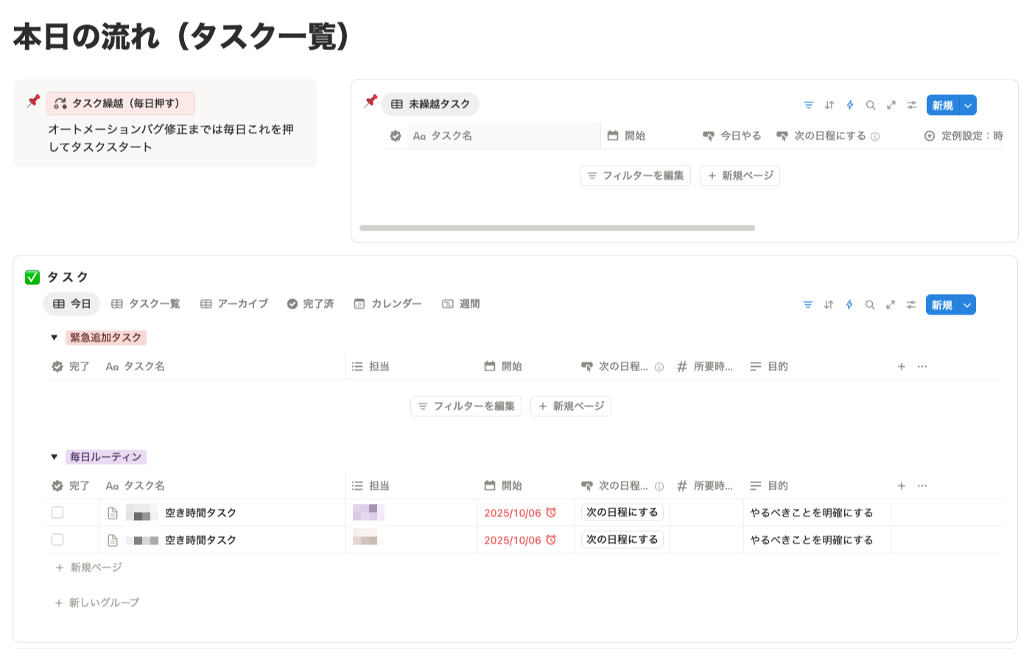This screenshot has height=649, width=1032.
Task: Switch to the アーカイブ tab
Action: click(234, 304)
